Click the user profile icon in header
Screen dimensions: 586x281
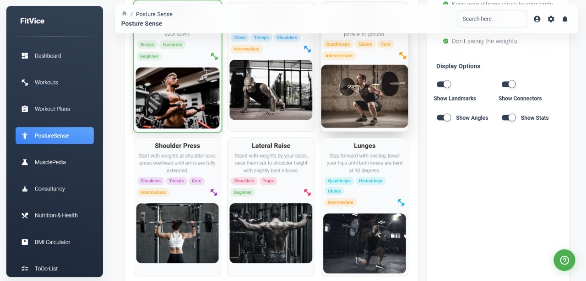[537, 19]
